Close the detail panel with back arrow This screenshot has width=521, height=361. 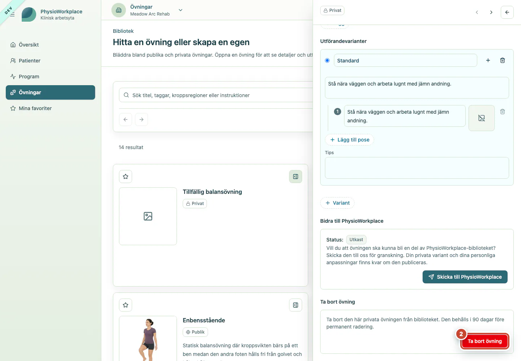click(x=507, y=12)
